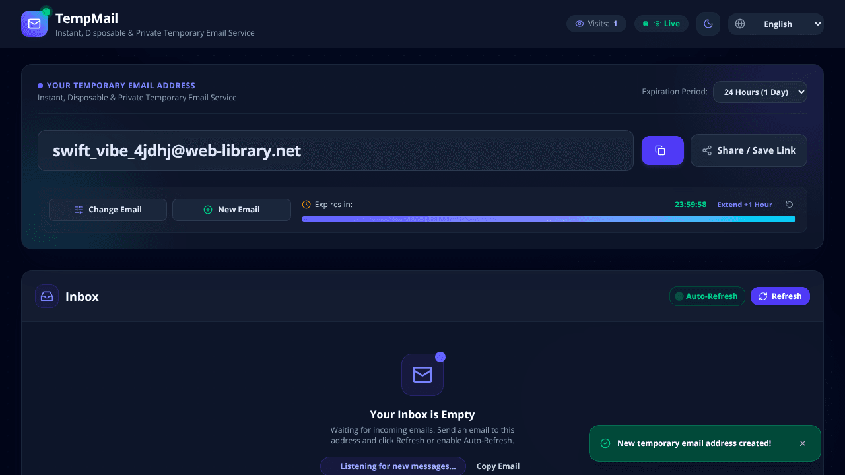
Task: Open the Expiration Period dropdown
Action: [x=760, y=92]
